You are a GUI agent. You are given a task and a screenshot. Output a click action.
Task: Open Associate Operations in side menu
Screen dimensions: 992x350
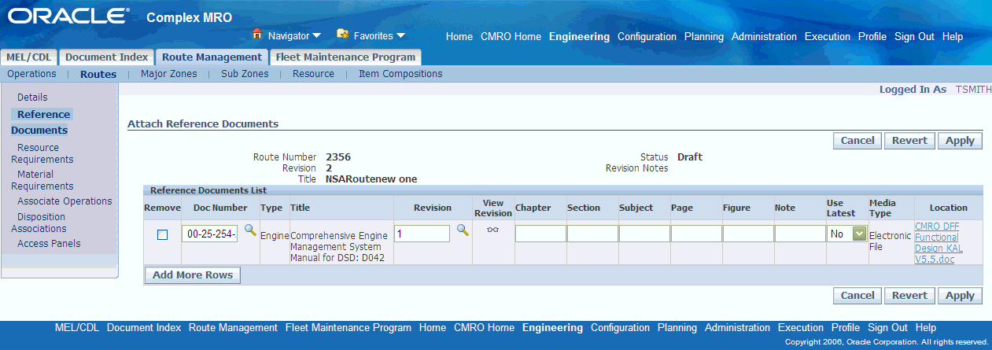tap(65, 201)
